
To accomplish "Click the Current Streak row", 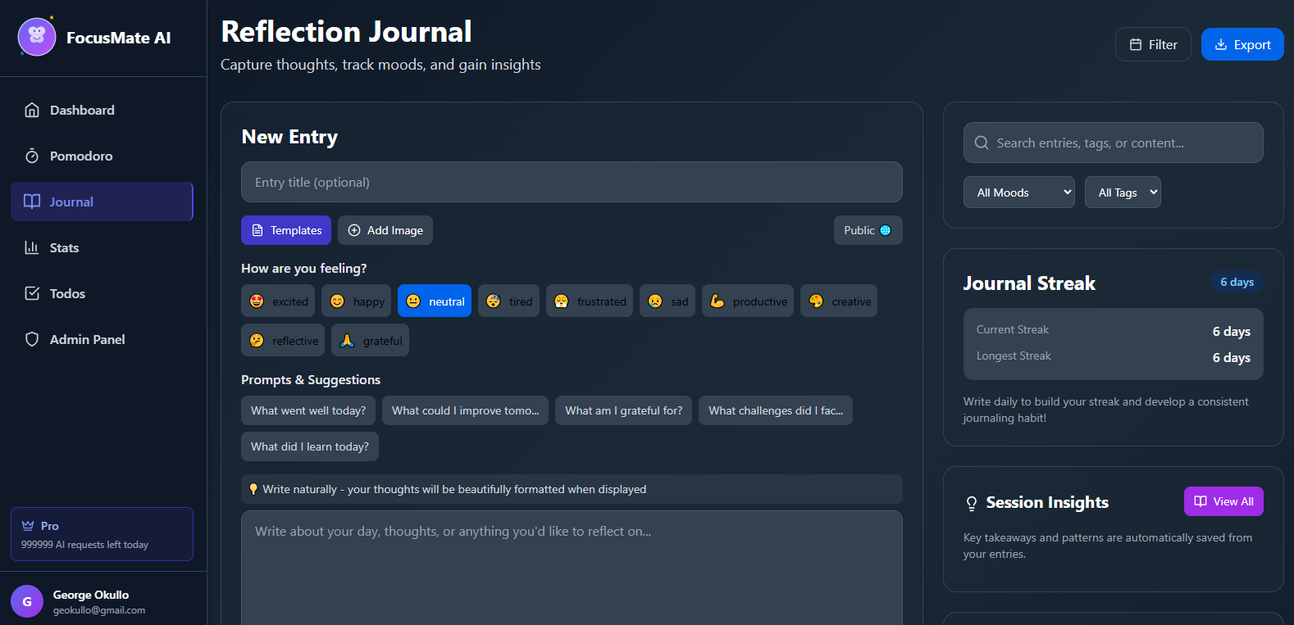I will pyautogui.click(x=1114, y=330).
